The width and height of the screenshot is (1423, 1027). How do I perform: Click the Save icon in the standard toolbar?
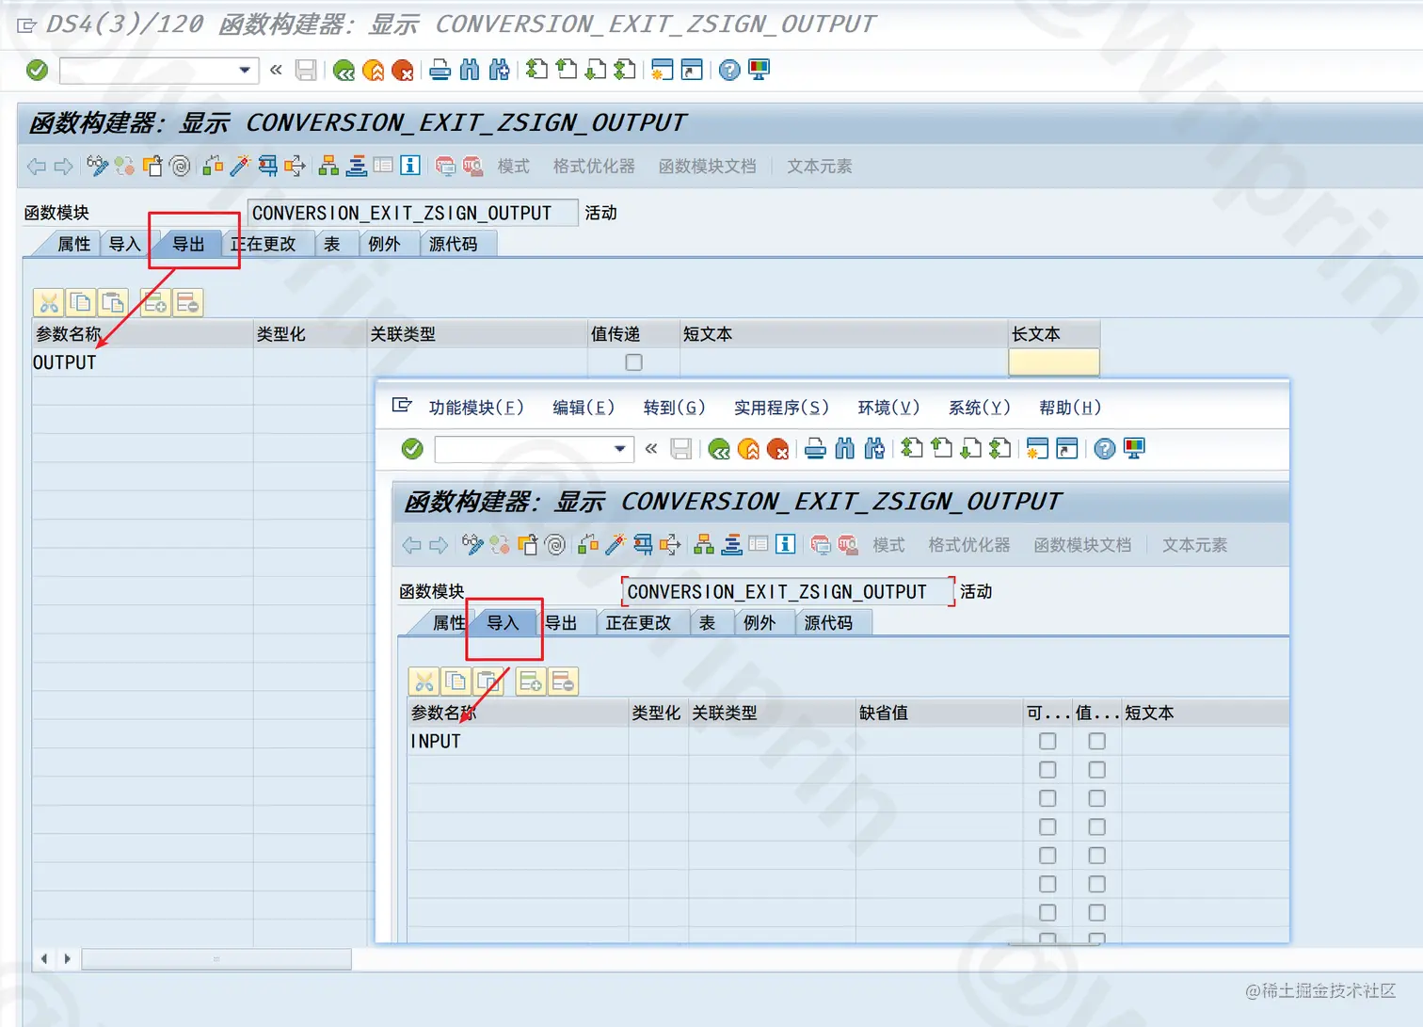click(x=306, y=70)
